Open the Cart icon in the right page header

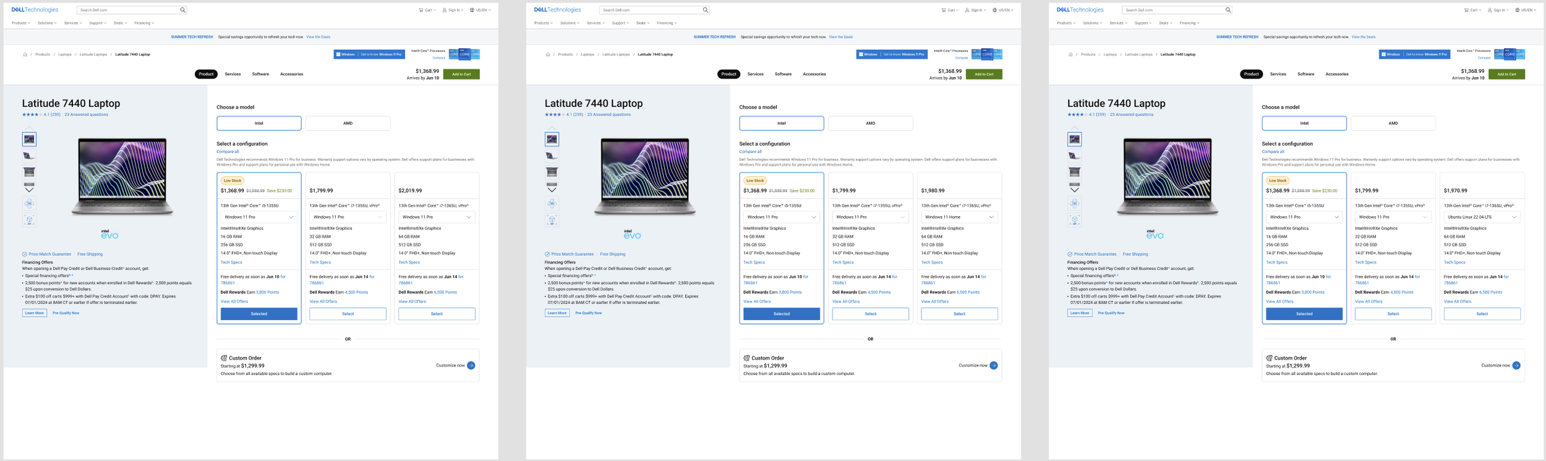(1466, 10)
